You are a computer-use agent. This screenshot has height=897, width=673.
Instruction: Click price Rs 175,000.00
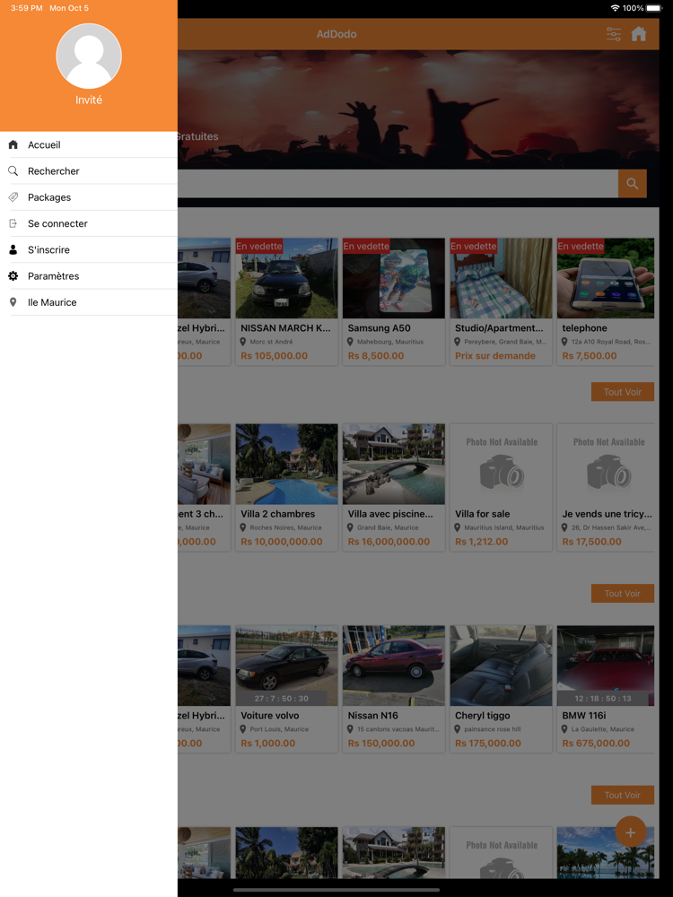(488, 743)
